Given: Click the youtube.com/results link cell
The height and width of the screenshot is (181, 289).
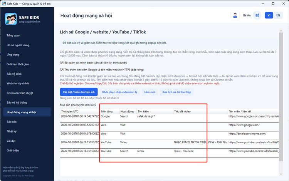Looking at the screenshot, I should pos(254,151).
